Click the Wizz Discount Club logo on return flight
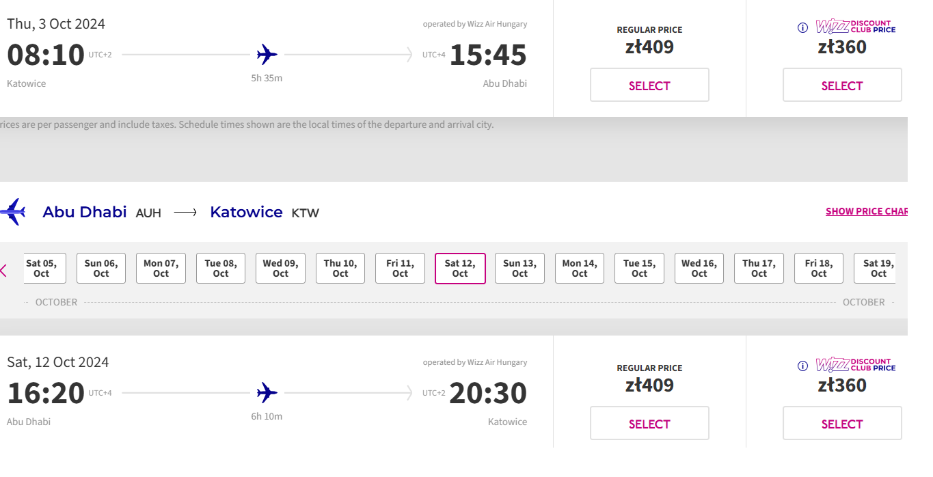The image size is (933, 477). tap(856, 365)
